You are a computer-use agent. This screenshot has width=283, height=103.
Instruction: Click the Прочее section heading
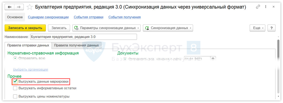15,76
